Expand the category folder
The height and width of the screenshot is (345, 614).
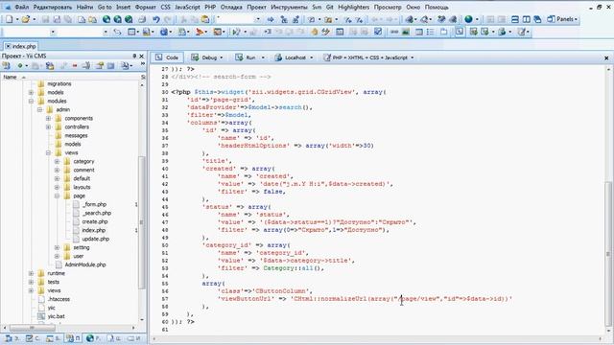coord(58,161)
